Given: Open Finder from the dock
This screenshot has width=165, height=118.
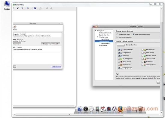Looking at the screenshot, I should [x=80, y=109].
